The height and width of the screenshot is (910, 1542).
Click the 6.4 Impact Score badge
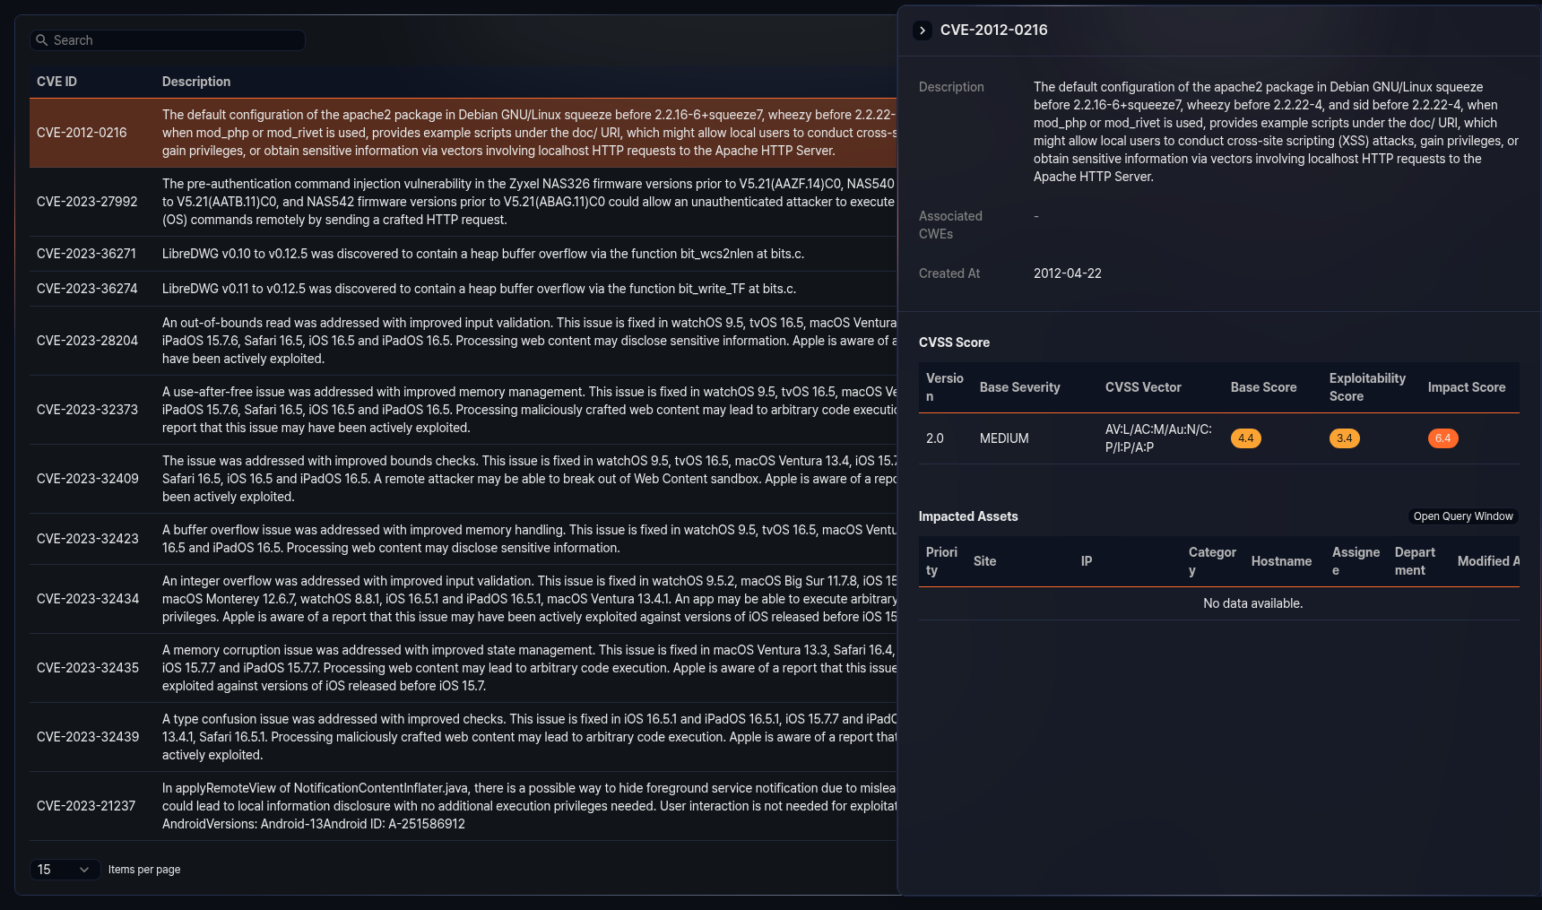tap(1442, 438)
